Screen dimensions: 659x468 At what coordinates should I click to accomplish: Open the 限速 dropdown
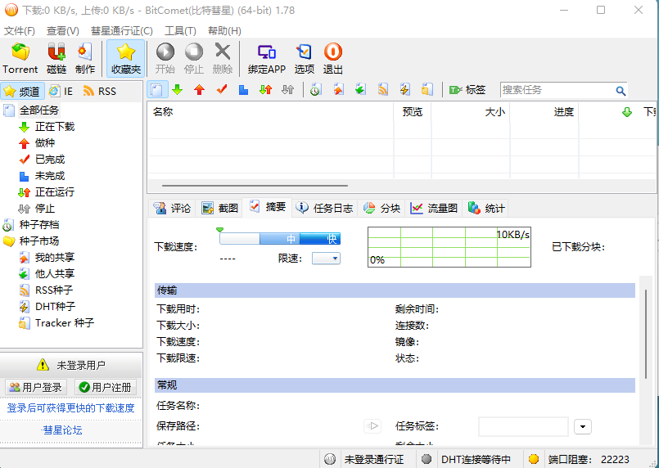pyautogui.click(x=326, y=259)
